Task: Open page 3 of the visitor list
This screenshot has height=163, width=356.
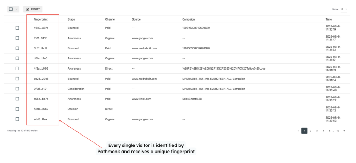Action: [x=317, y=131]
